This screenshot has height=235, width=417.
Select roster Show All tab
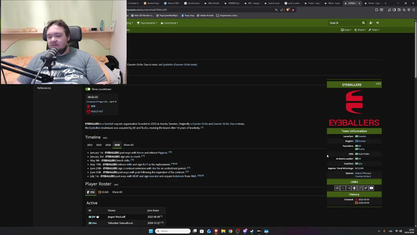tap(117, 192)
